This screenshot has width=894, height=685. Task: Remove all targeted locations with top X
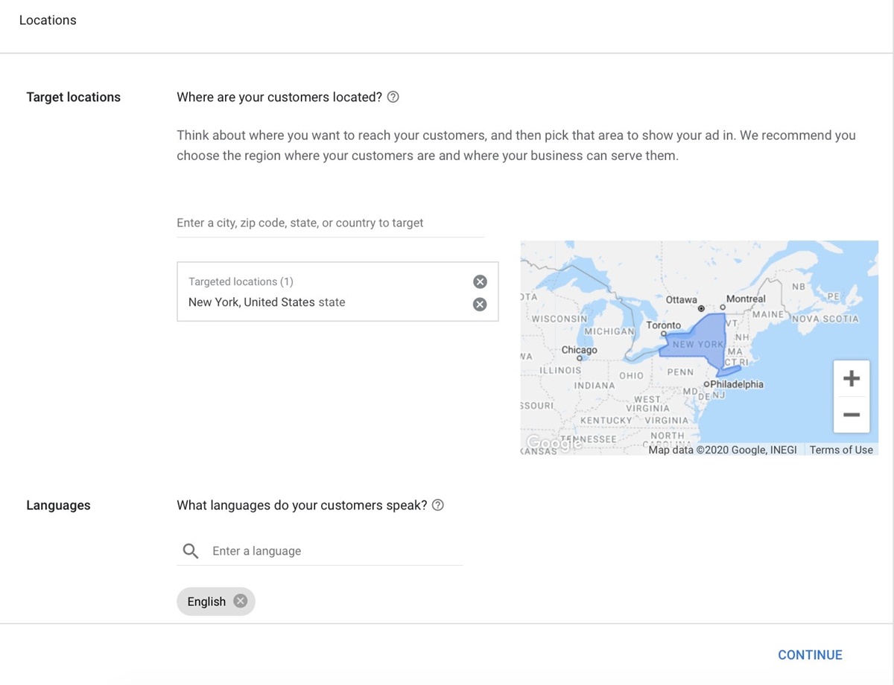tap(481, 281)
